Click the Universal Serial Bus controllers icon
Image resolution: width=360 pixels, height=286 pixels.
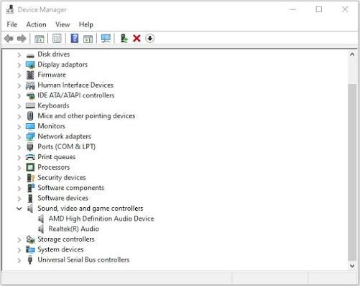pos(30,260)
